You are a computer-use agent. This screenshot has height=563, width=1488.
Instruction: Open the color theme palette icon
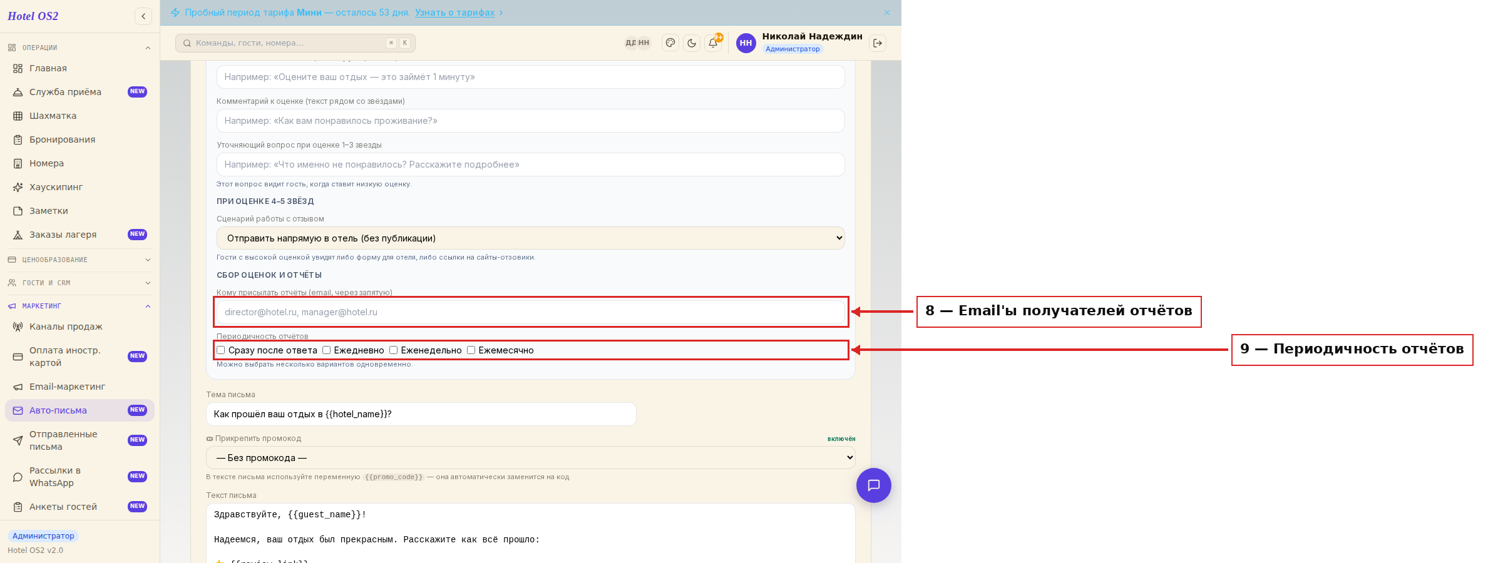tap(670, 43)
